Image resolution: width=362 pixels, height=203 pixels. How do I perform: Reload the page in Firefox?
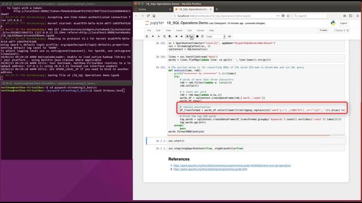click(148, 16)
